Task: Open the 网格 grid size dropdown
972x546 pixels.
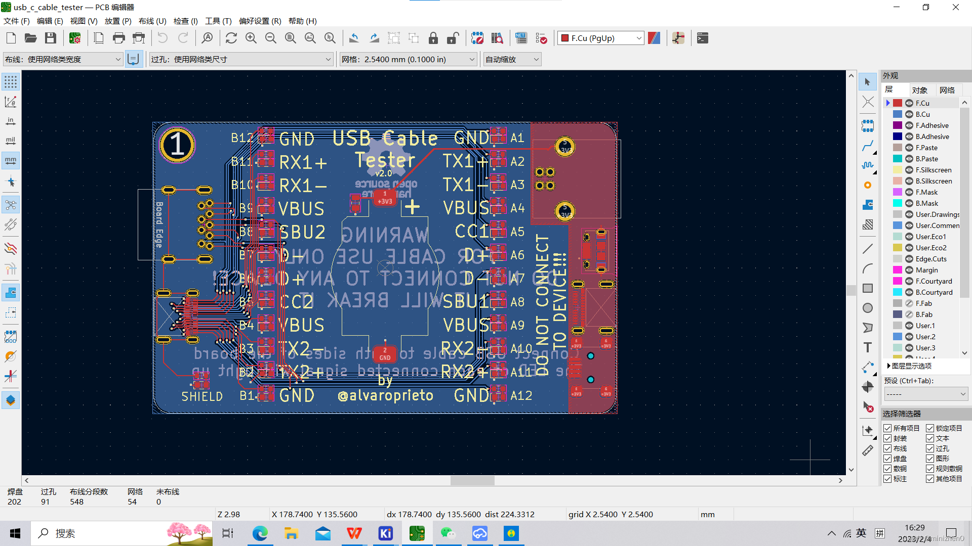Action: pyautogui.click(x=408, y=60)
